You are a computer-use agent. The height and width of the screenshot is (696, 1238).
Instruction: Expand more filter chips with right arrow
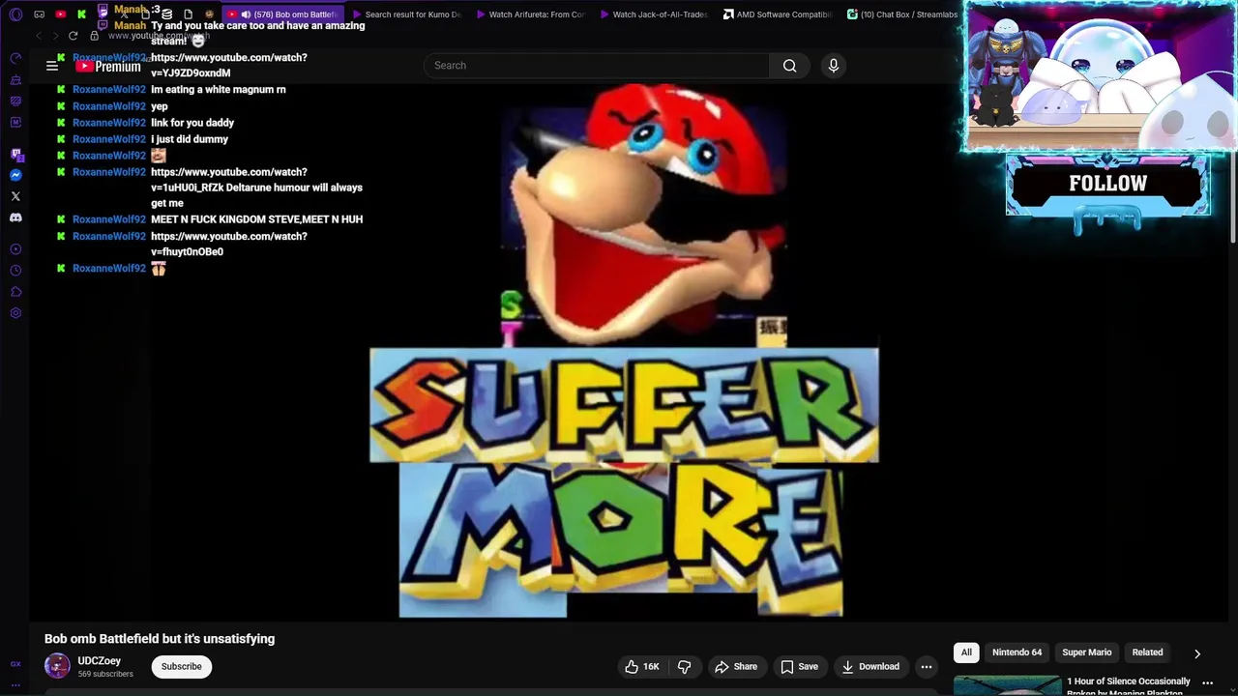click(x=1197, y=653)
